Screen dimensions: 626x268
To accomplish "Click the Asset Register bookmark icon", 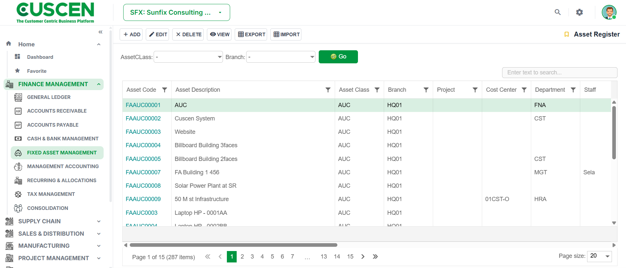I will click(x=567, y=34).
